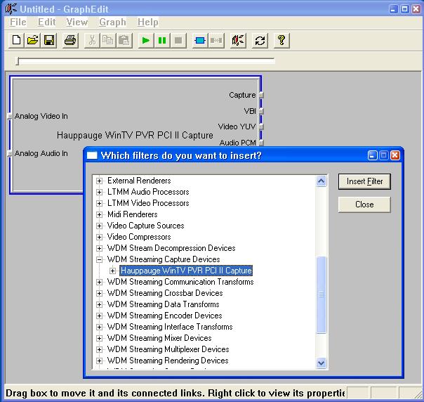This screenshot has height=402, width=424.
Task: Click the filter list scrollbar thumb
Action: 321,294
